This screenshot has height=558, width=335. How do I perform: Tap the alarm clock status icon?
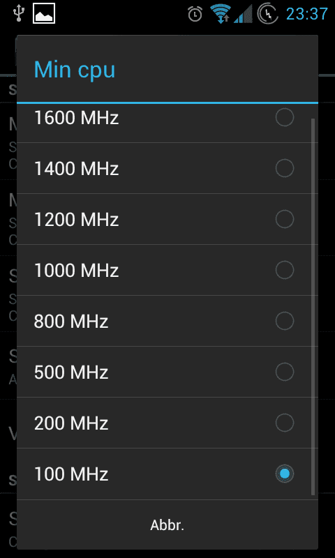[195, 14]
